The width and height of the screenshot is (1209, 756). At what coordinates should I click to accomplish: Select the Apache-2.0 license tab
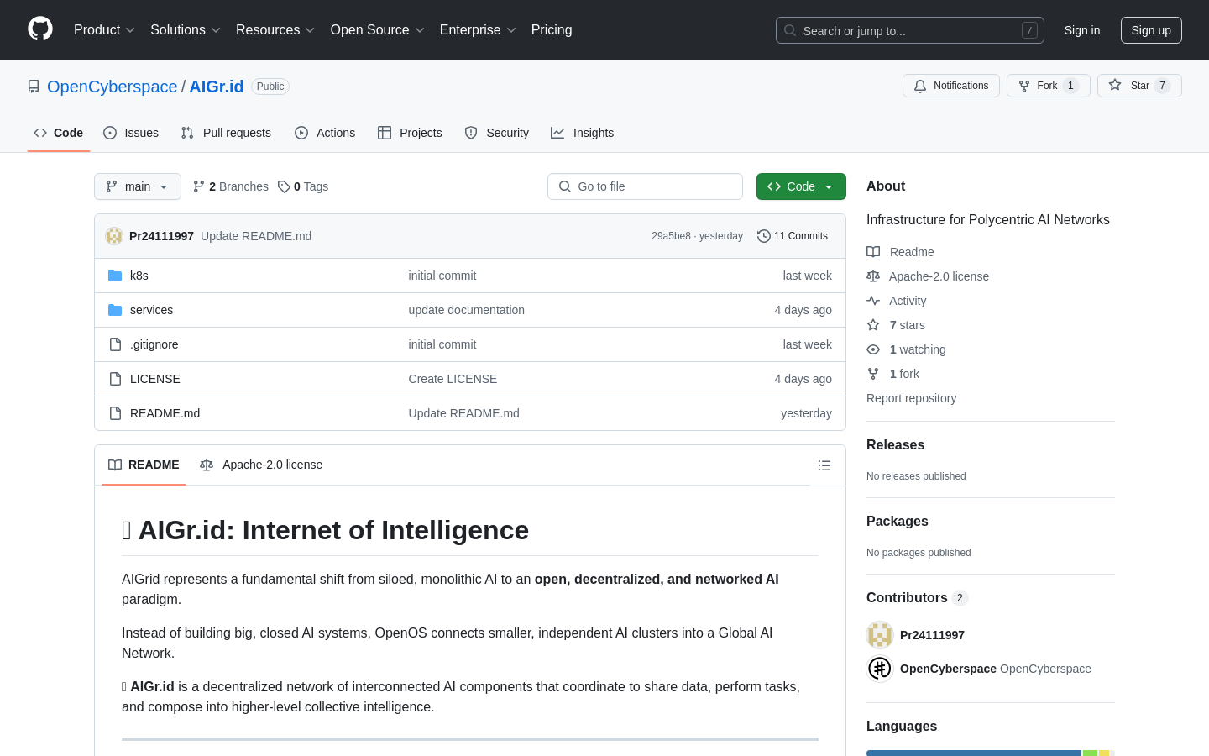coord(261,465)
